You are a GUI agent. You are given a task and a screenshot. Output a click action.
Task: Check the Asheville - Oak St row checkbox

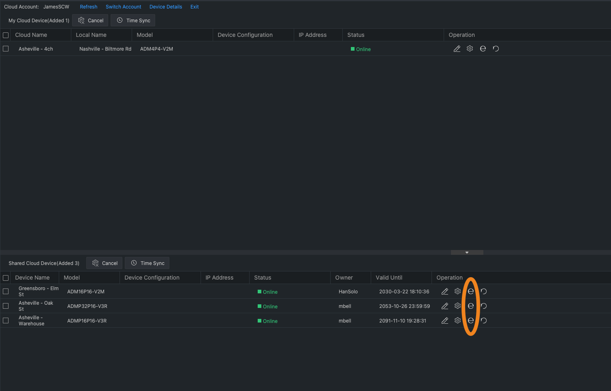point(6,306)
